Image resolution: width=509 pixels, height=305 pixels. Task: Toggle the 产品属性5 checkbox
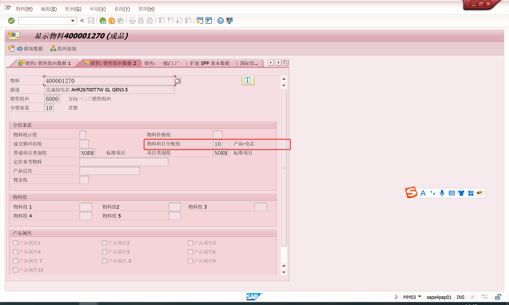[105, 252]
